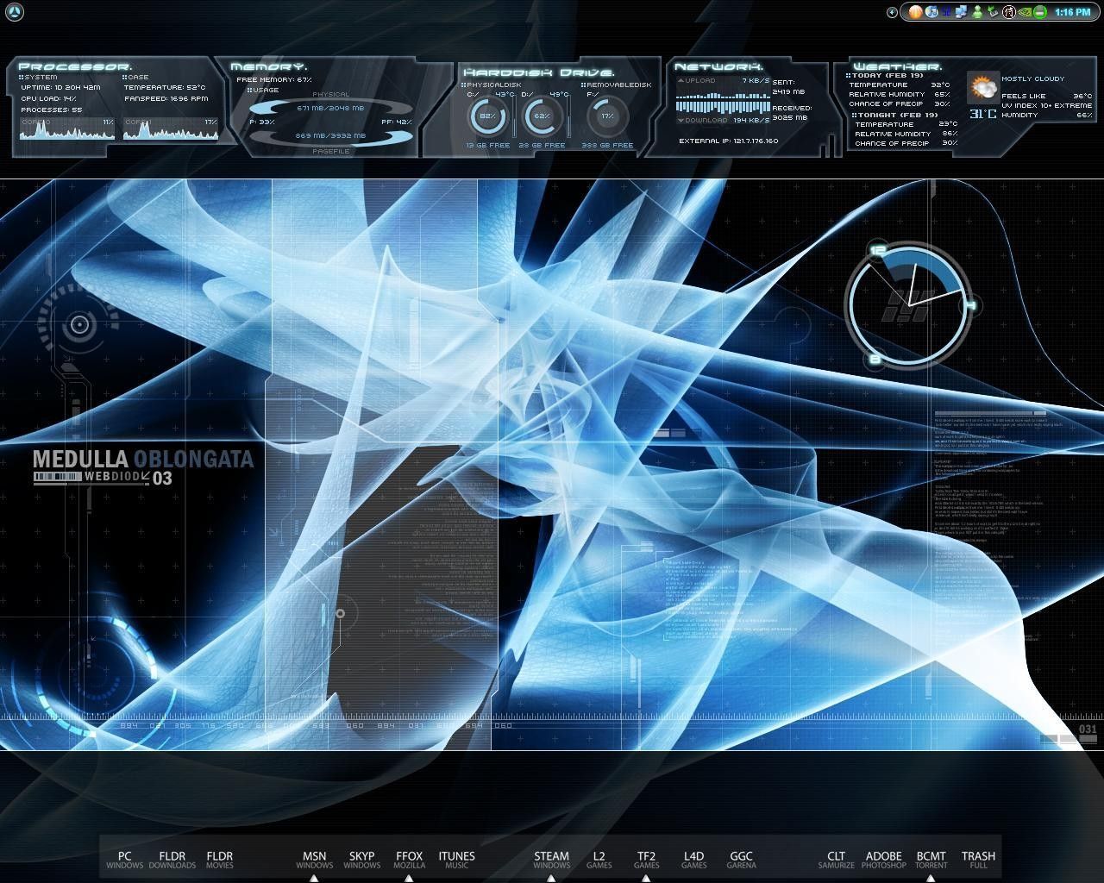Click the green messenger buddy tray icon
The width and height of the screenshot is (1104, 883).
coord(976,11)
